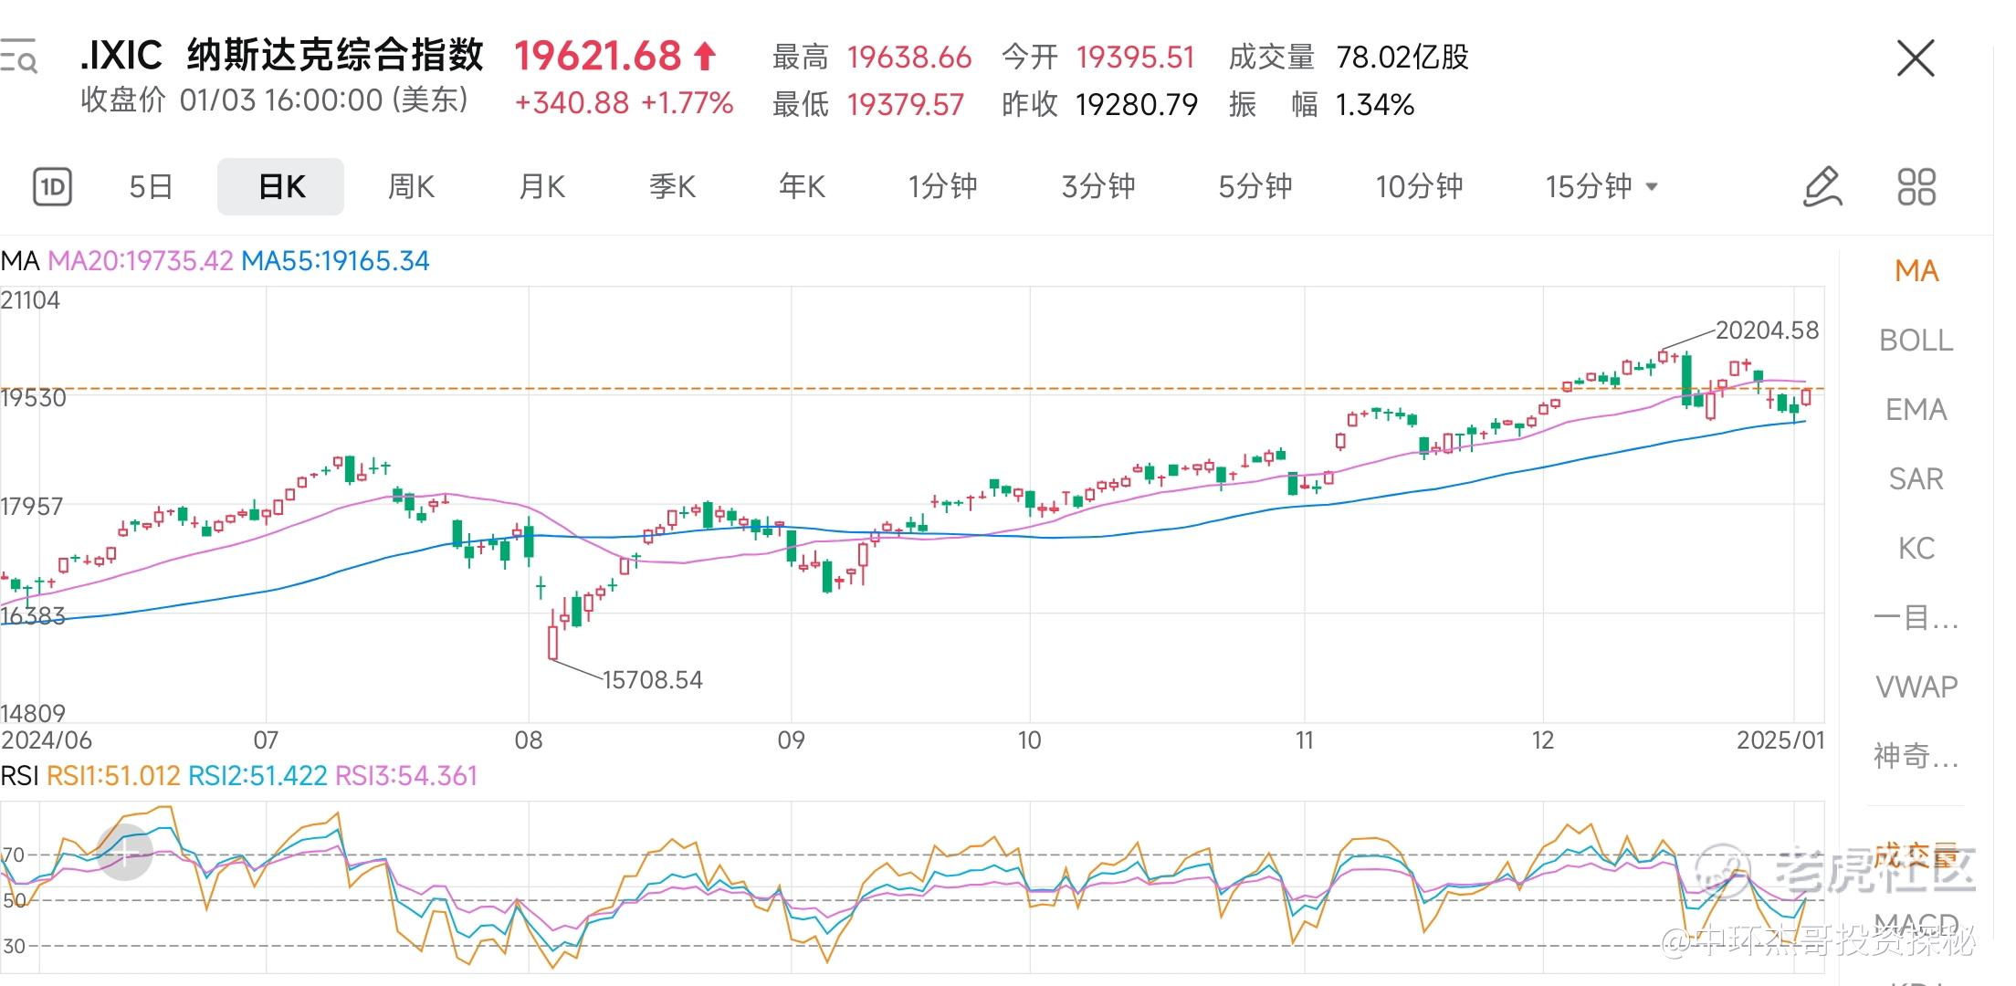Click the MA55:19165.34 legend value
This screenshot has width=2016, height=986.
pos(335,261)
